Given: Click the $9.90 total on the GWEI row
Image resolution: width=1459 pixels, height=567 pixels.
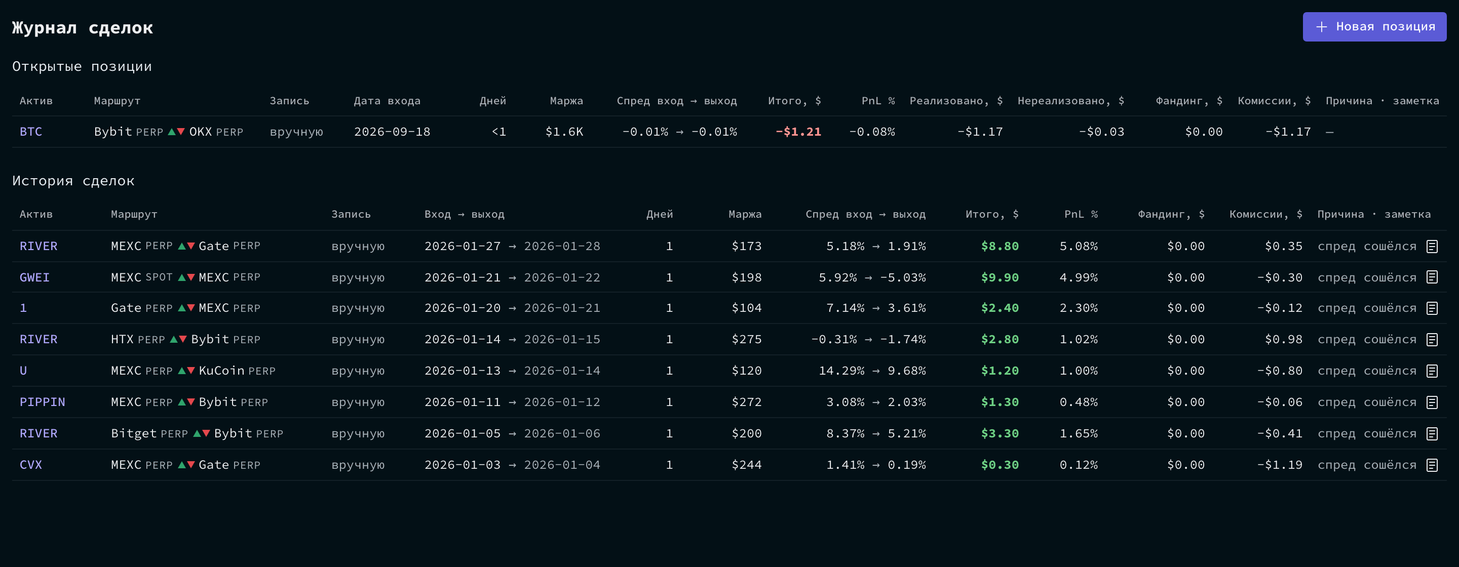Looking at the screenshot, I should (1000, 277).
